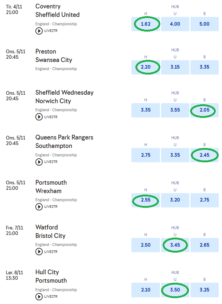Bet on Swansea City away at 3.35

[x=204, y=67]
